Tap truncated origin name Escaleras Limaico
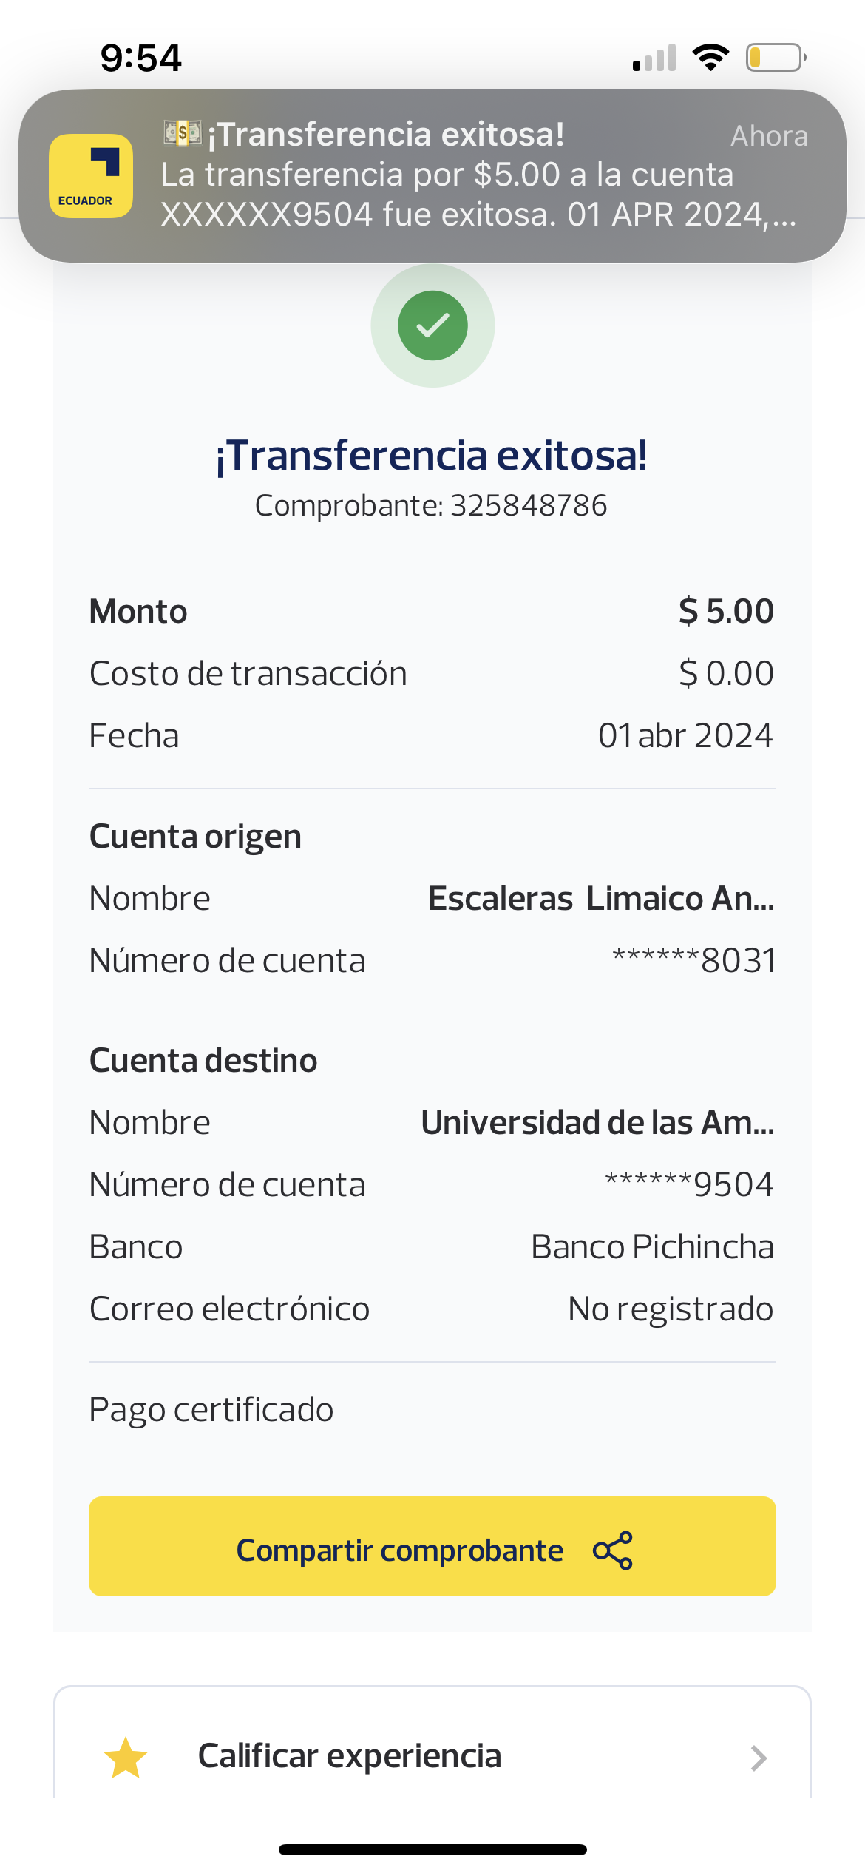 (x=601, y=899)
